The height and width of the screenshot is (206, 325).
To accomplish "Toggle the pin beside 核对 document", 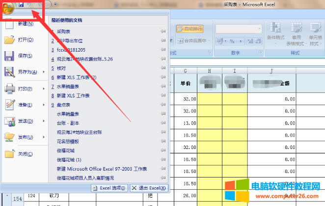I will tap(162, 68).
